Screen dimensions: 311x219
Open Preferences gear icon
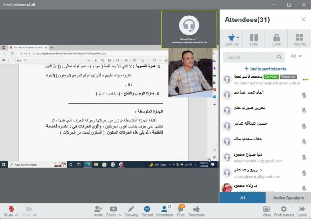coord(284,209)
